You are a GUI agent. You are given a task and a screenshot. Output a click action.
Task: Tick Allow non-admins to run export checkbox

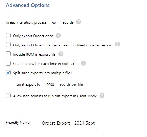click(8, 95)
